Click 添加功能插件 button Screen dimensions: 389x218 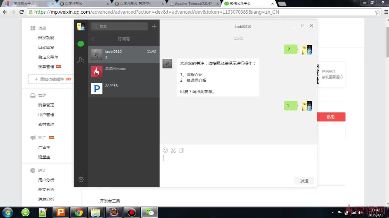[51, 79]
